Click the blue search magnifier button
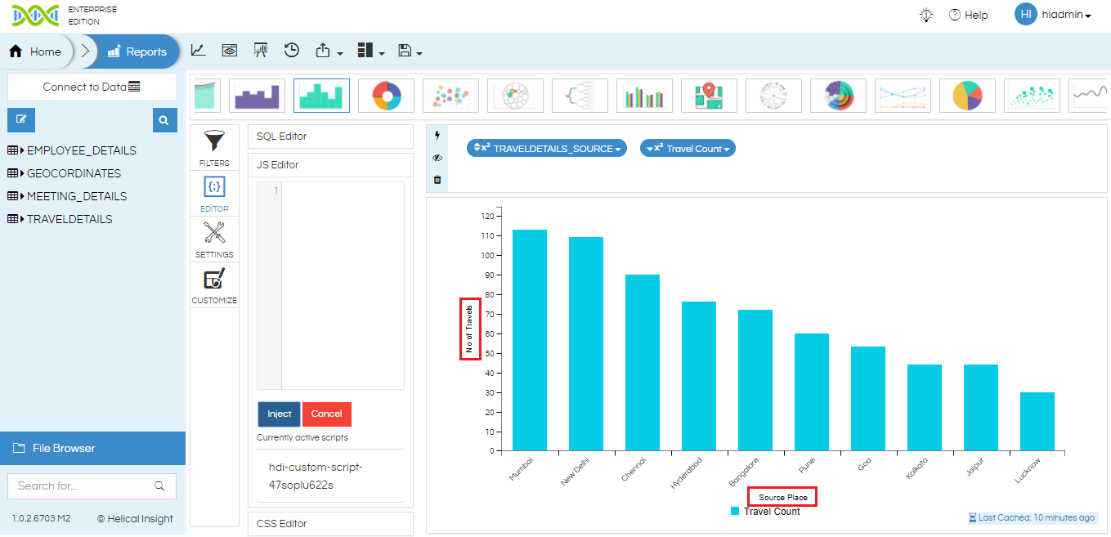The height and width of the screenshot is (537, 1111). tap(164, 120)
